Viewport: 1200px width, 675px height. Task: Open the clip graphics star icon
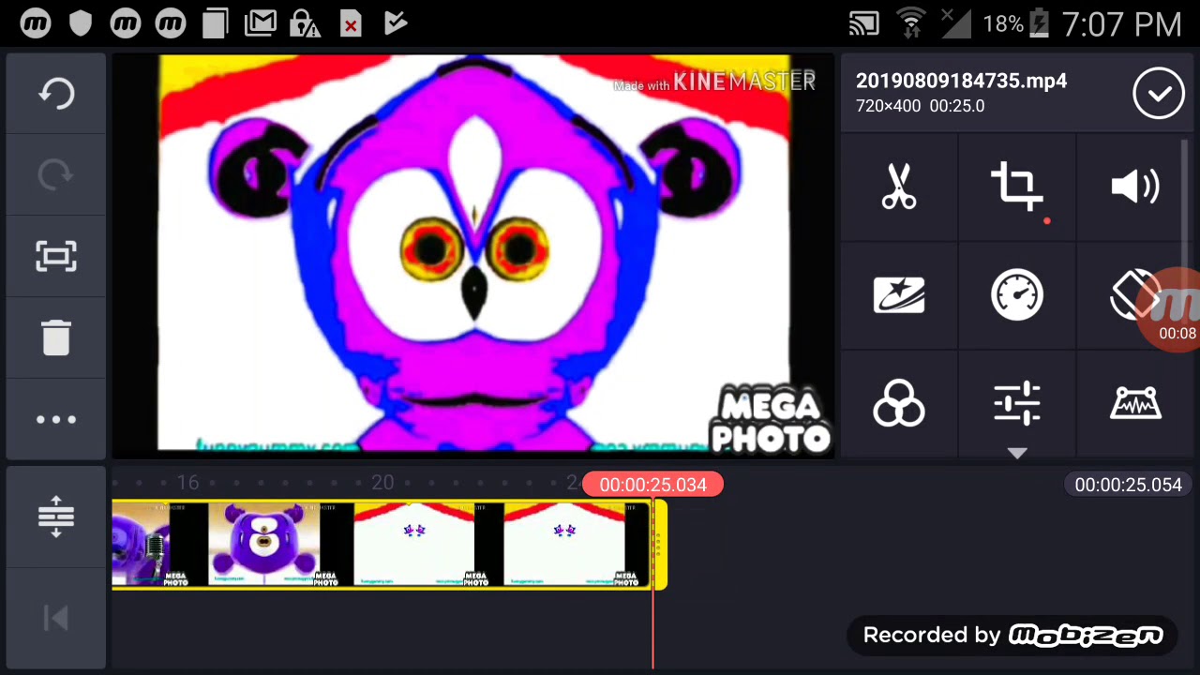tap(899, 296)
